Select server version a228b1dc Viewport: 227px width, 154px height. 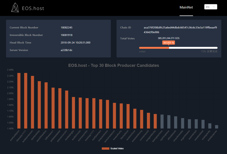(66, 50)
